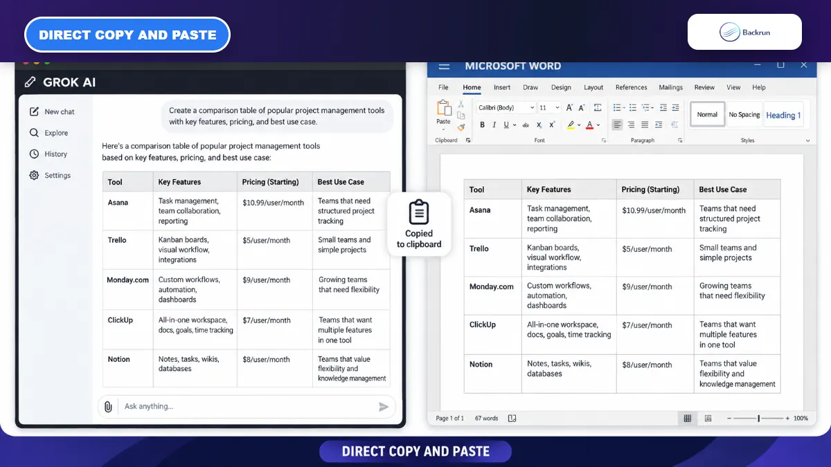Open the File tab in Word
The image size is (831, 467).
coord(443,88)
